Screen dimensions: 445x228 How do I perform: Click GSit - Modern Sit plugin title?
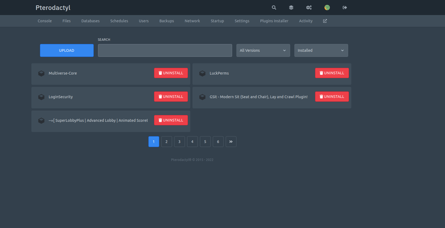[x=258, y=97]
